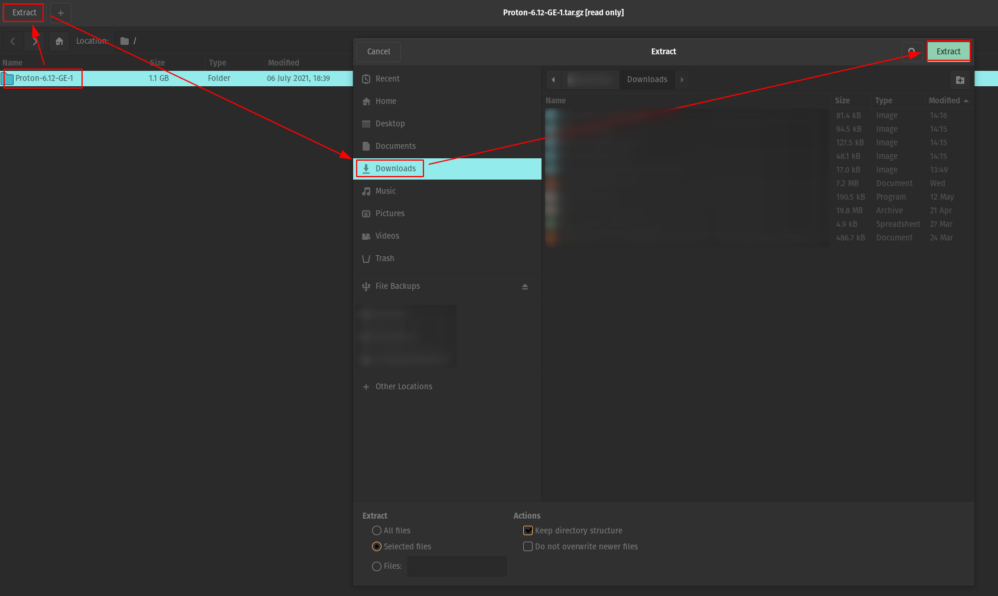Go back using the archive back arrow
This screenshot has width=998, height=596.
click(13, 41)
